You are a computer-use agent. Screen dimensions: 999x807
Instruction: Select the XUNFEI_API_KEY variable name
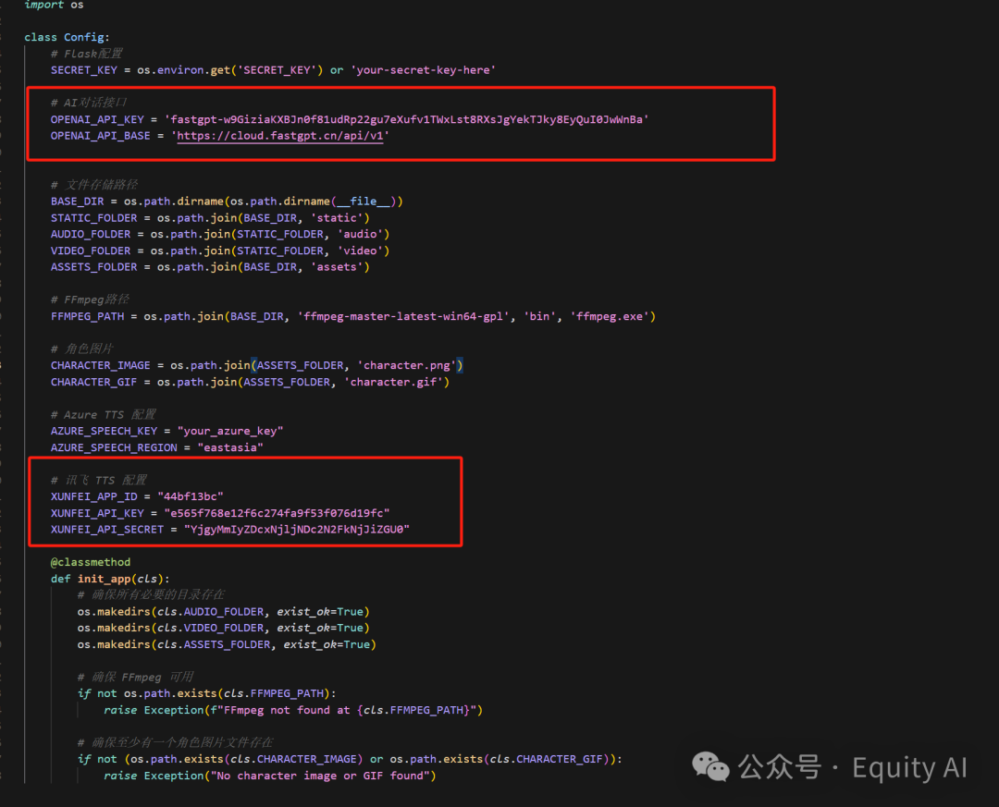[97, 513]
